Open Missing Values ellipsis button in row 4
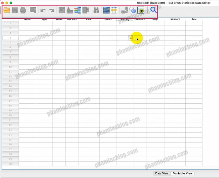The height and width of the screenshot is (178, 219). point(130,38)
